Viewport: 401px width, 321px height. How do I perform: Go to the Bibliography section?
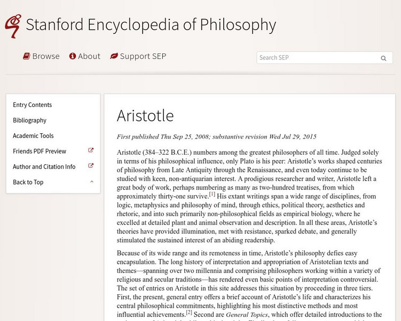29,120
